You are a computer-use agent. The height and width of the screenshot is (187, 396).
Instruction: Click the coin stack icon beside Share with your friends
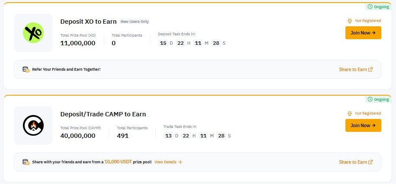(26, 162)
